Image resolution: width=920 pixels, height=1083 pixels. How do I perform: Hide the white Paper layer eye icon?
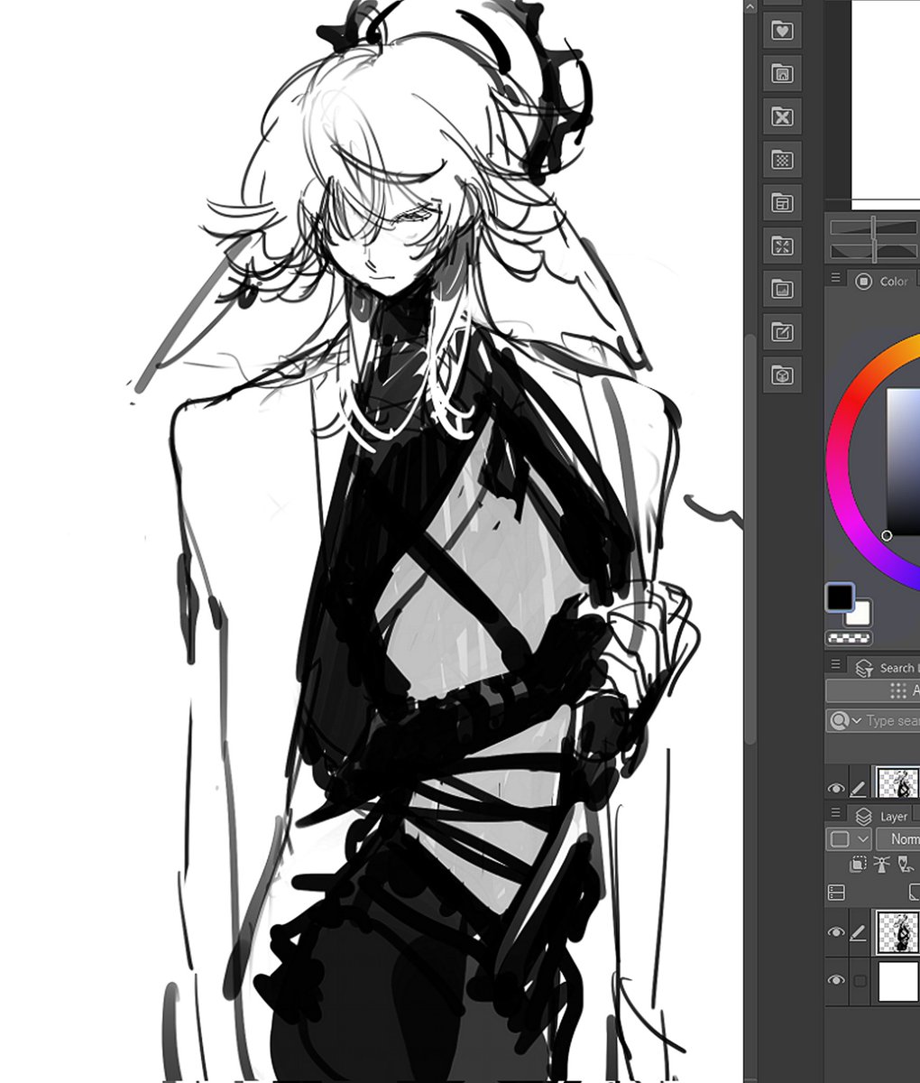tap(836, 980)
